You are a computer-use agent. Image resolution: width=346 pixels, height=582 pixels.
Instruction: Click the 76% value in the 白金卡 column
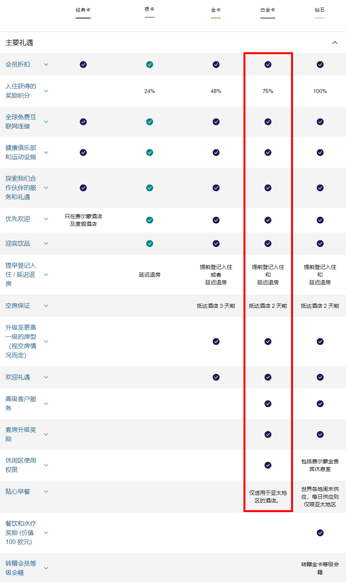point(268,91)
